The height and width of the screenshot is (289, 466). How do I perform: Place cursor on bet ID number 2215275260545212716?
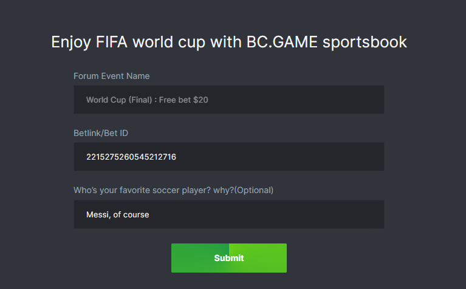131,157
